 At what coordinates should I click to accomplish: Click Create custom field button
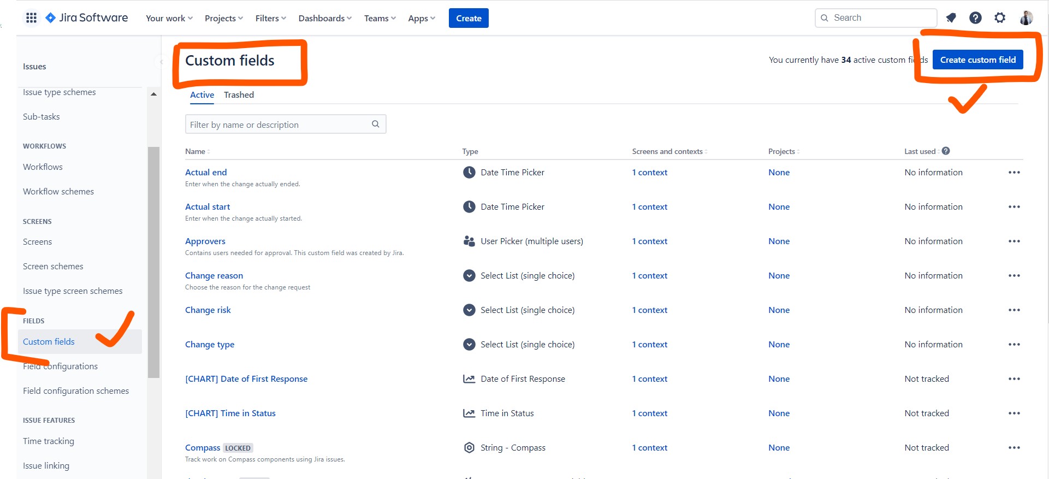[x=977, y=60]
